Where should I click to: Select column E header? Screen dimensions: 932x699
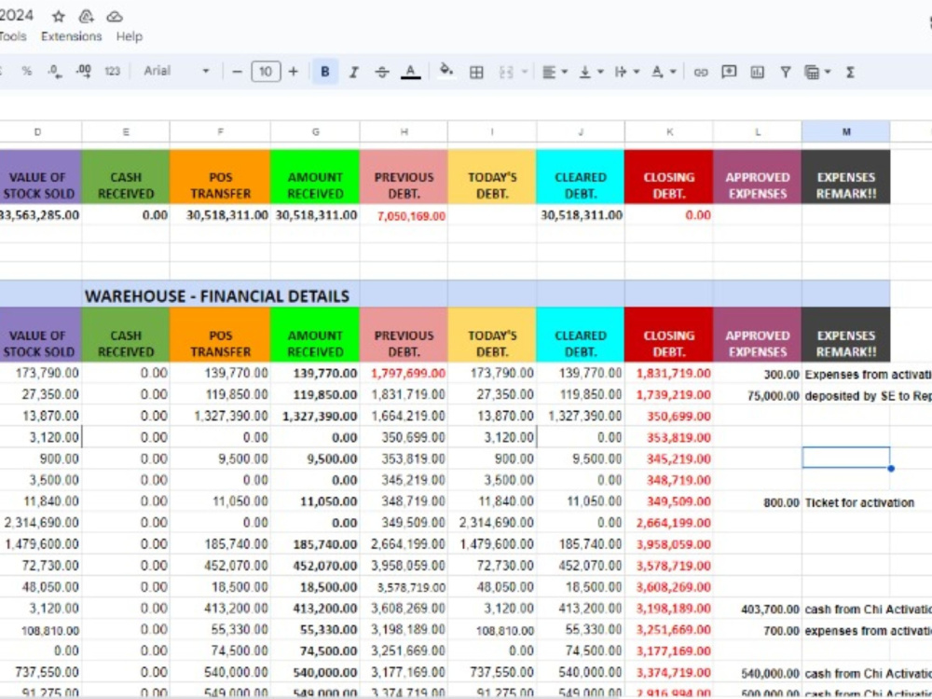[x=126, y=132]
